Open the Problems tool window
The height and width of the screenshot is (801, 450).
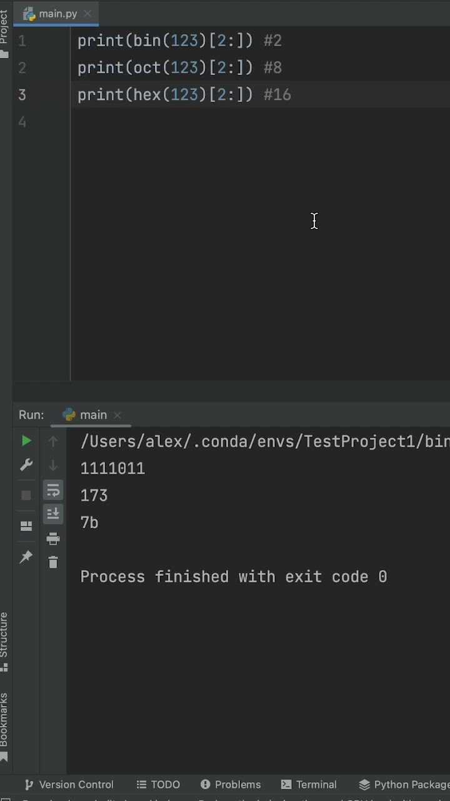[230, 784]
